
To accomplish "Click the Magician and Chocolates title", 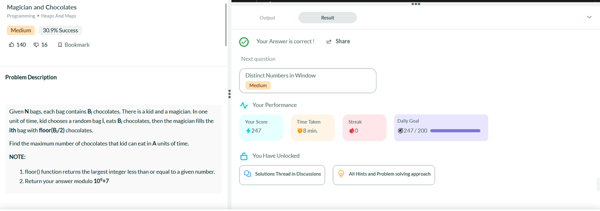I will [x=42, y=7].
